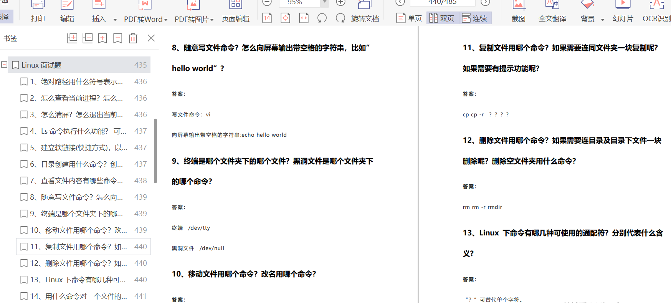Screen dimensions: 671x303
Task: Click the bookmark icon with minus sign
Action: pos(118,38)
